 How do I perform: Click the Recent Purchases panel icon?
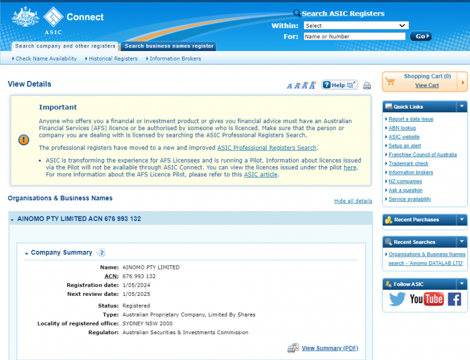click(389, 220)
